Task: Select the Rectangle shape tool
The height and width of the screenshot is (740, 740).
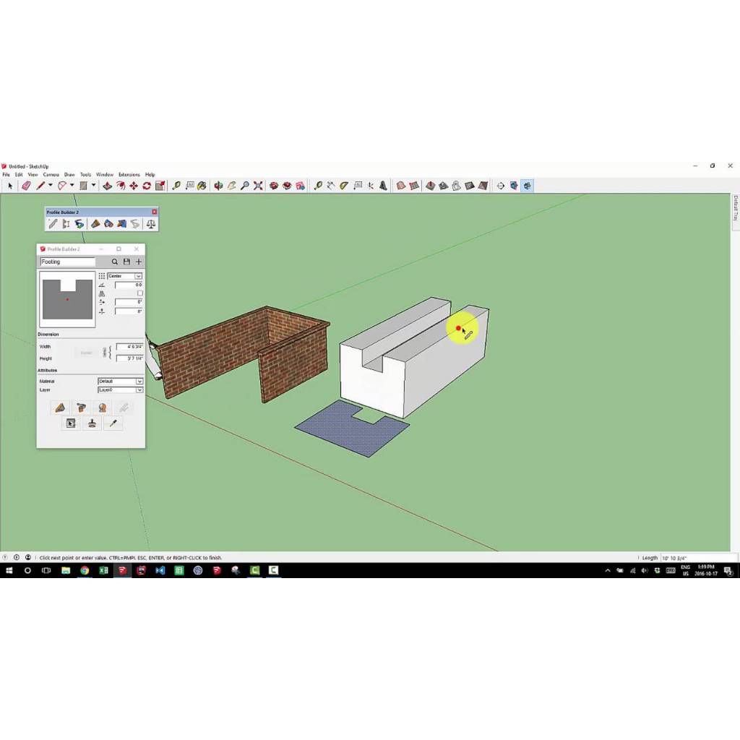Action: point(84,186)
